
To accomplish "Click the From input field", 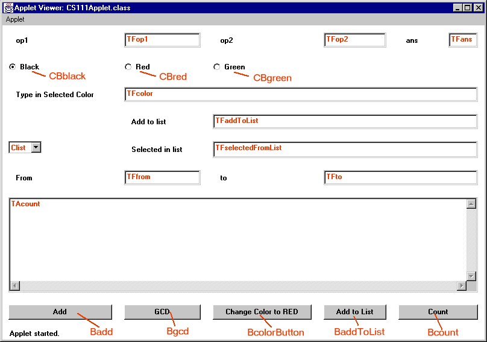I will tap(162, 177).
